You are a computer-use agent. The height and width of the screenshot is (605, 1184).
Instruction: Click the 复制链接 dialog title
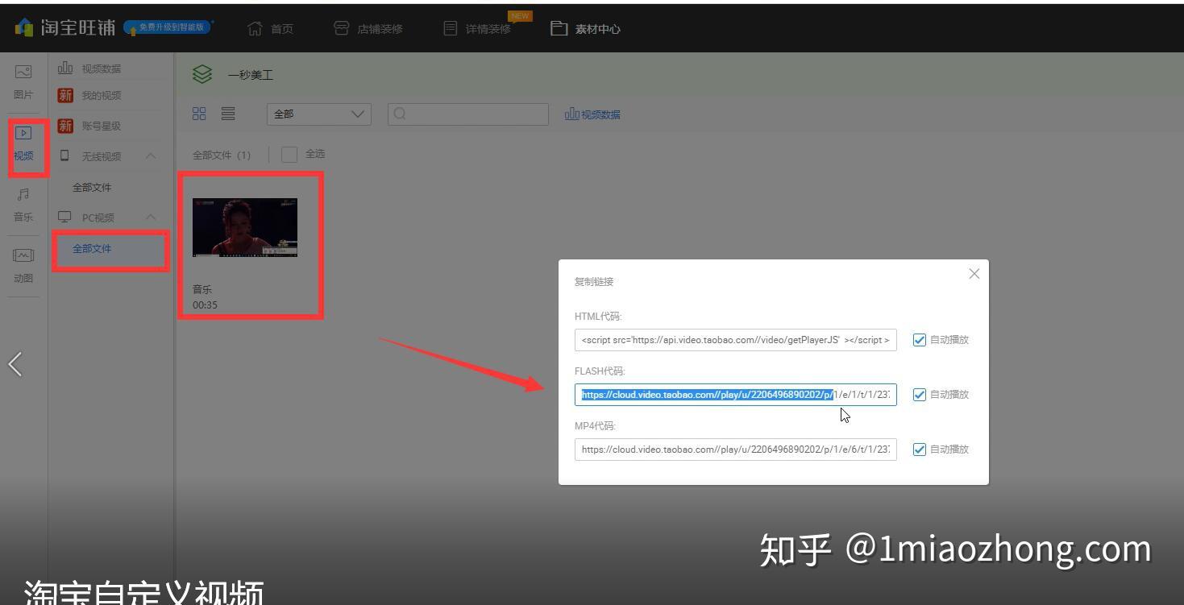(594, 282)
